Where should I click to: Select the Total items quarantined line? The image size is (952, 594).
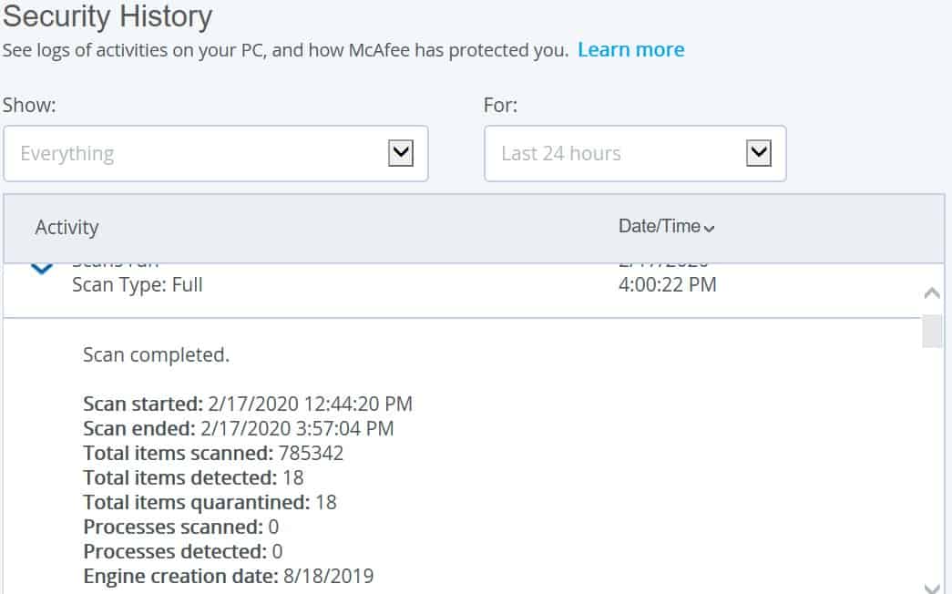[210, 502]
